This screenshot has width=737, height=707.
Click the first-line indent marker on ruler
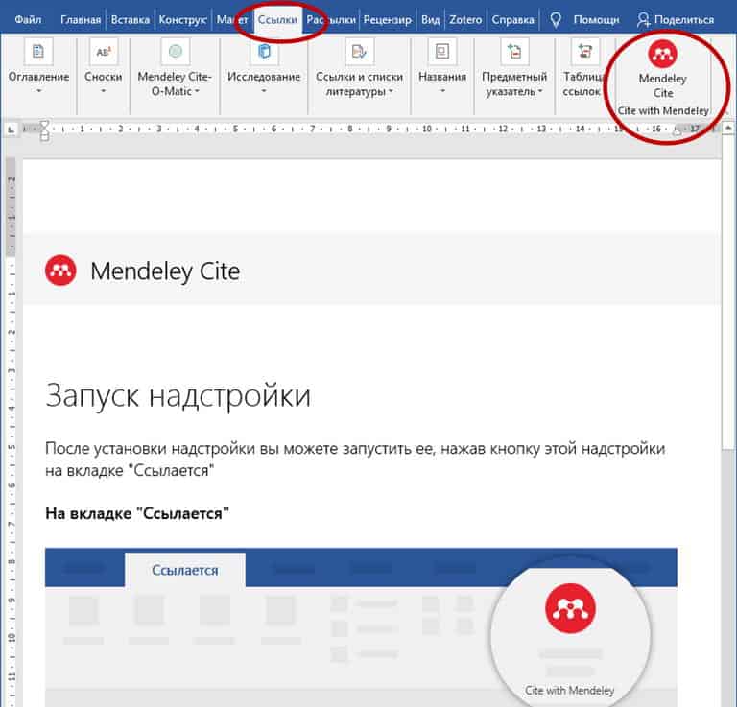pos(44,125)
